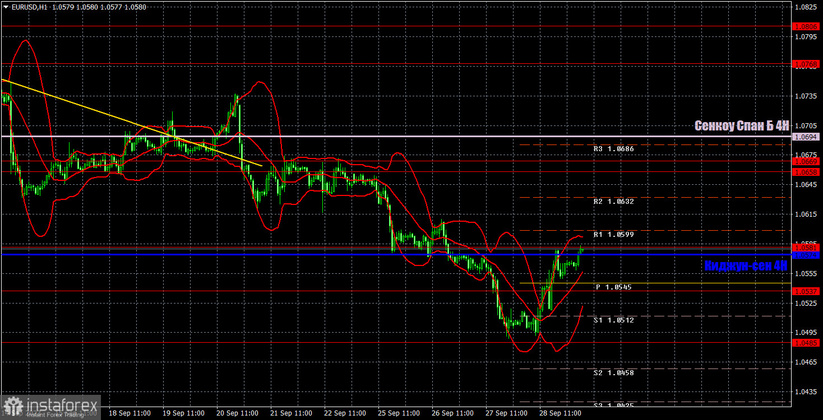Select the Сенкоу Спан Б 4H label
823x420 pixels.
[742, 126]
